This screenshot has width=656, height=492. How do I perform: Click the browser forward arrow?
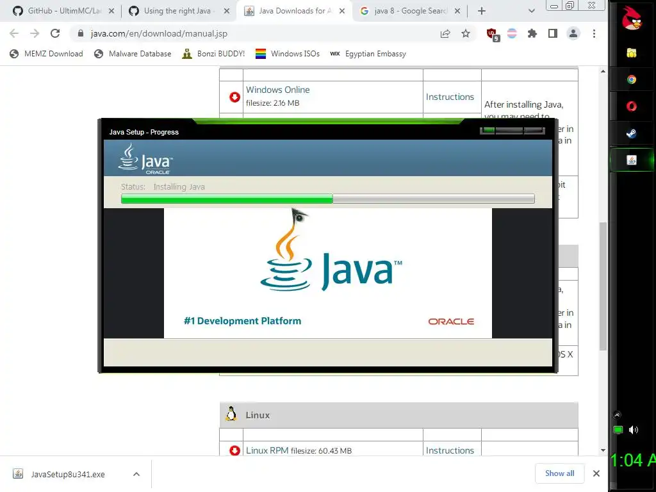[x=35, y=33]
